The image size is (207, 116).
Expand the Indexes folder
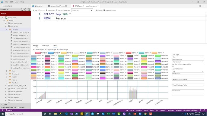click(7, 80)
